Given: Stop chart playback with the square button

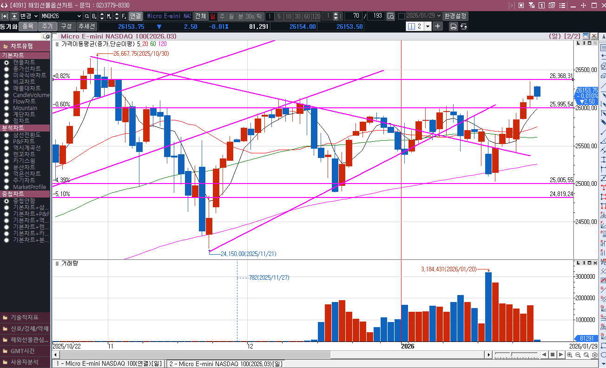Looking at the screenshot, I should coord(553,355).
